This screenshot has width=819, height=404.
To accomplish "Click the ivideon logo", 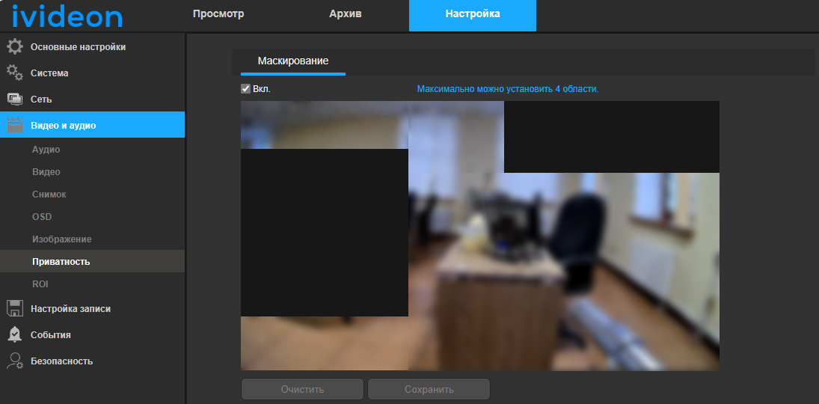I will 67,16.
